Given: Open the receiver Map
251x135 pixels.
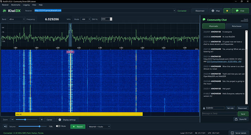Looking at the screenshot, I should click(216, 11).
